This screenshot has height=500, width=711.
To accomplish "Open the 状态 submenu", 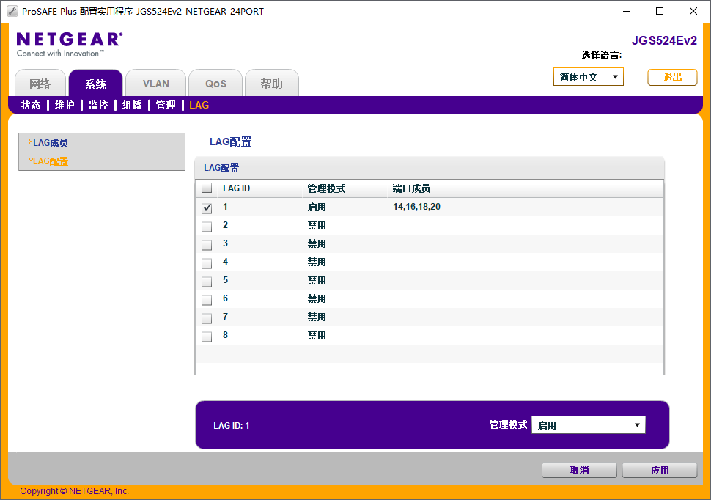I will coord(31,106).
